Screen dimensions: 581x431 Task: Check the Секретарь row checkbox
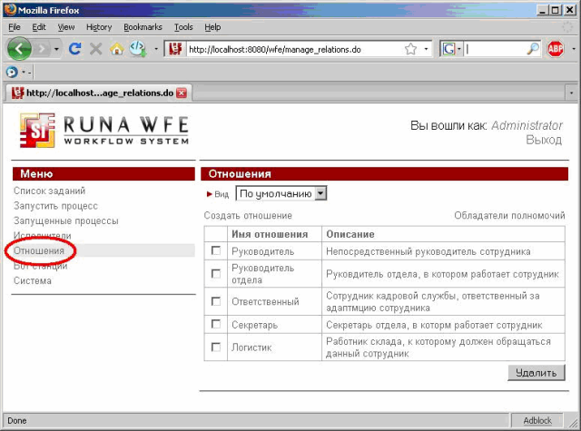(x=216, y=324)
